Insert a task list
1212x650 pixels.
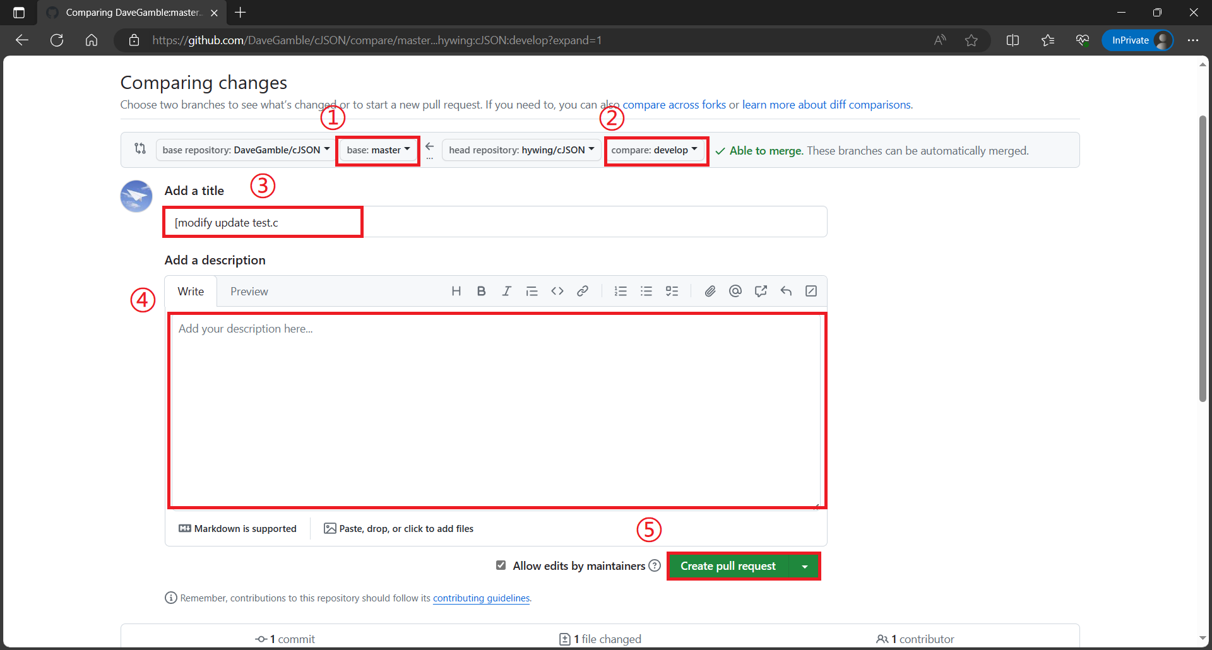672,291
